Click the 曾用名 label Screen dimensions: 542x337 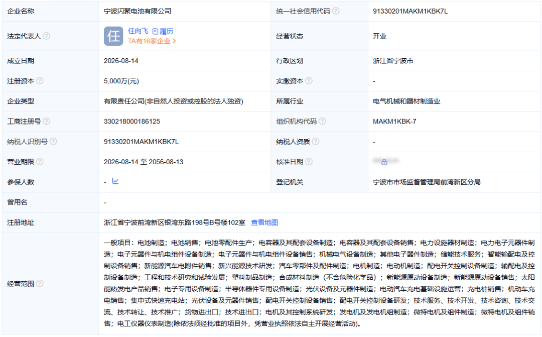tap(17, 202)
